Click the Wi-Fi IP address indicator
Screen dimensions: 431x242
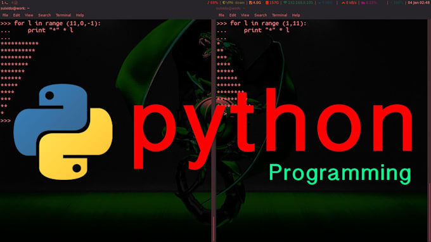tap(299, 3)
